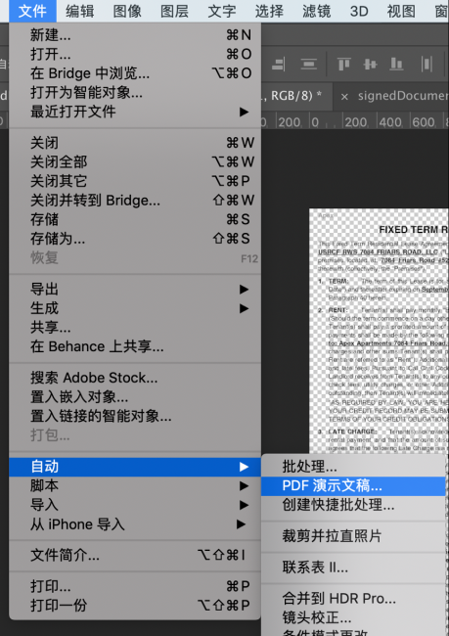Expand the highlighted 自动 submenu

[135, 467]
